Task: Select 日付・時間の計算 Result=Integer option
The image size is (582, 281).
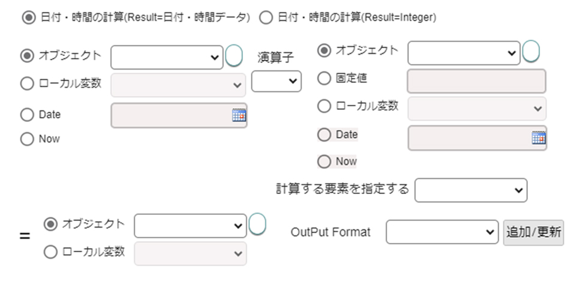Action: [266, 17]
